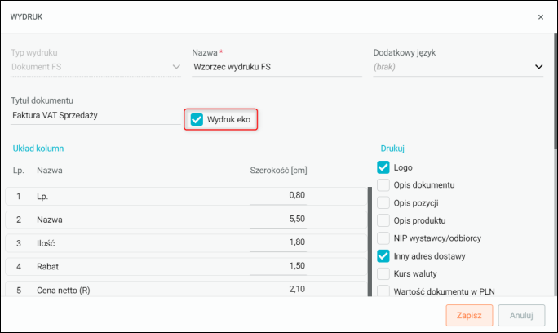This screenshot has width=558, height=333.
Task: Open the Dodatkowy język dropdown arrow
Action: point(538,67)
